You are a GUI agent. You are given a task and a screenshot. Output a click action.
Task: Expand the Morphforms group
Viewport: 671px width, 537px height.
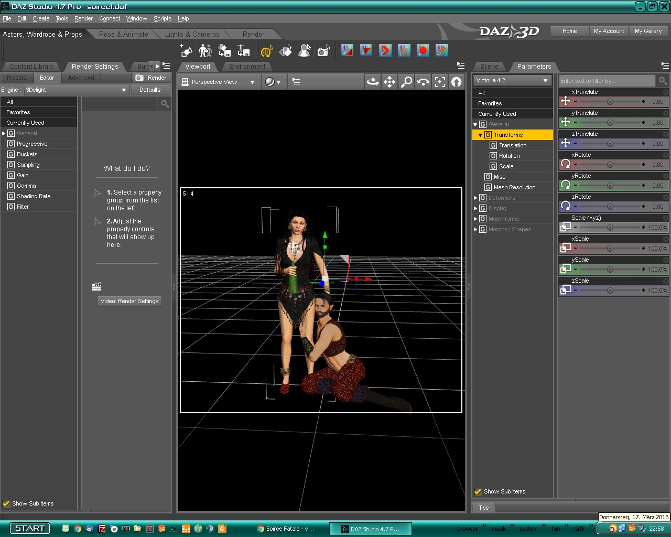(475, 219)
